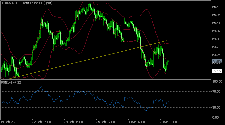
Task: Click the 1 Mar 07:00 time label
Action: point(136,122)
